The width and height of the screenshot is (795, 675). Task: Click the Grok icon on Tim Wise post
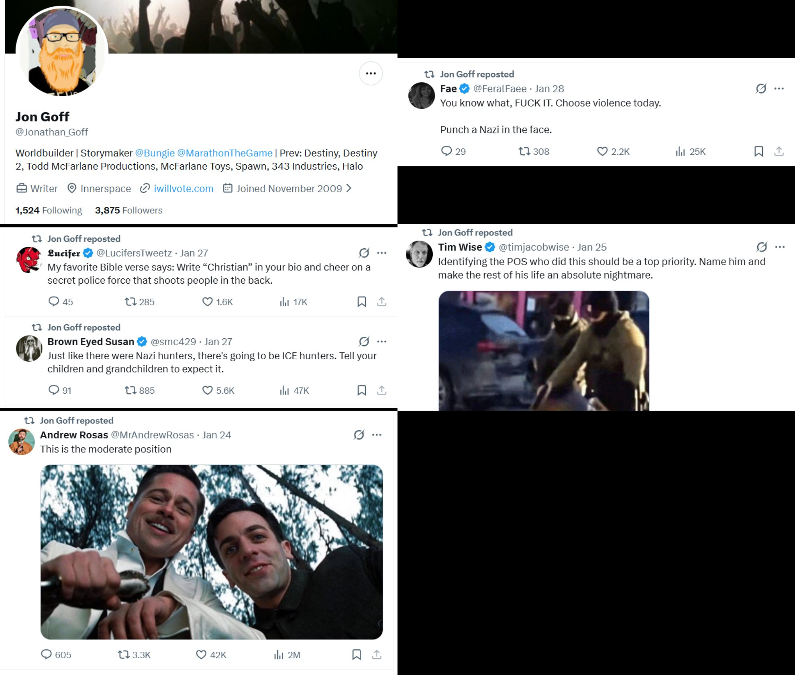point(762,247)
